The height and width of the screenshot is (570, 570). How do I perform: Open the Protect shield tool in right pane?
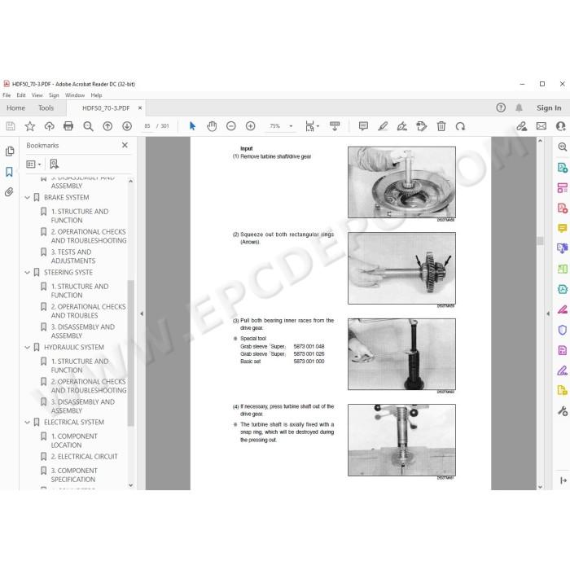point(562,330)
